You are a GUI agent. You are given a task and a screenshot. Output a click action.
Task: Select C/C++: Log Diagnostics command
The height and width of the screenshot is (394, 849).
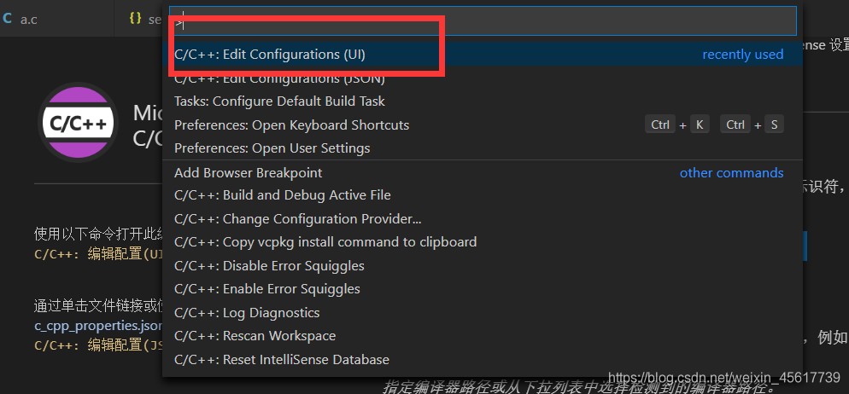click(x=483, y=313)
